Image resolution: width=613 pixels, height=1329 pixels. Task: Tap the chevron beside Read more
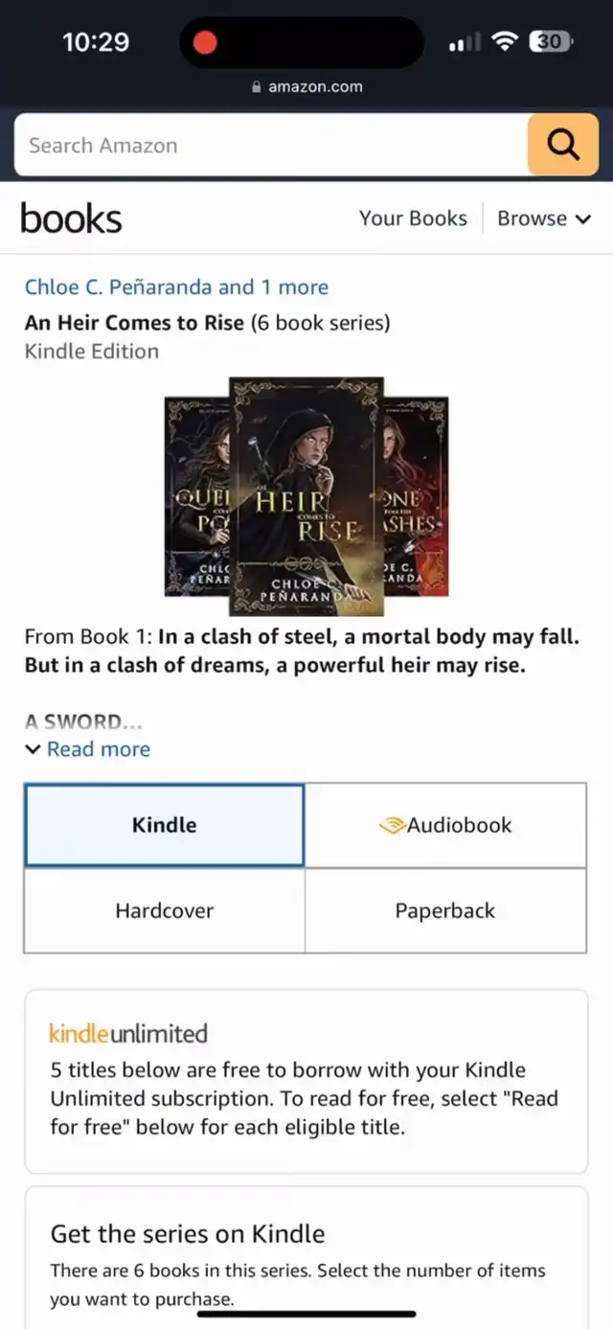[x=33, y=749]
